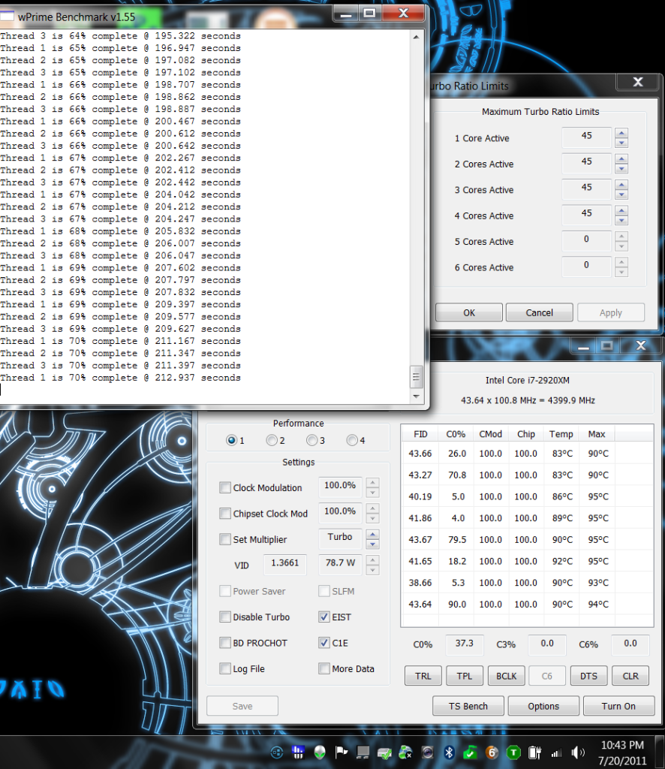
Task: Tick the More Data checkbox
Action: point(324,668)
